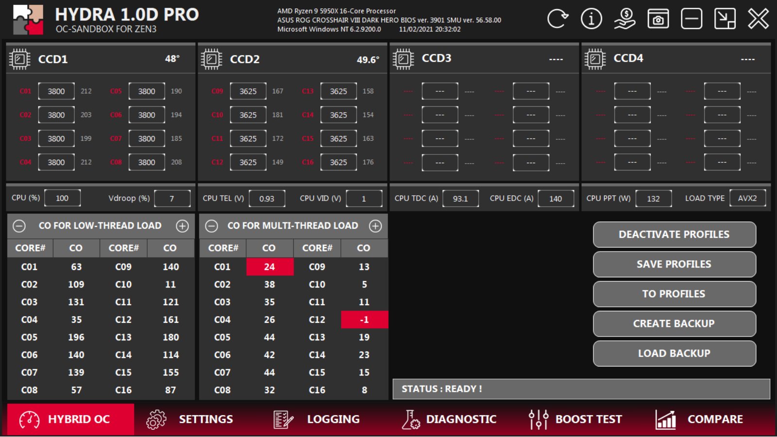Click the TO PROFILES button
This screenshot has height=437, width=777.
tap(674, 294)
